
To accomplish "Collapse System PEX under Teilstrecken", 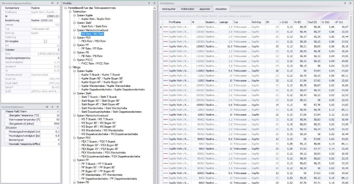I will point(74,38).
